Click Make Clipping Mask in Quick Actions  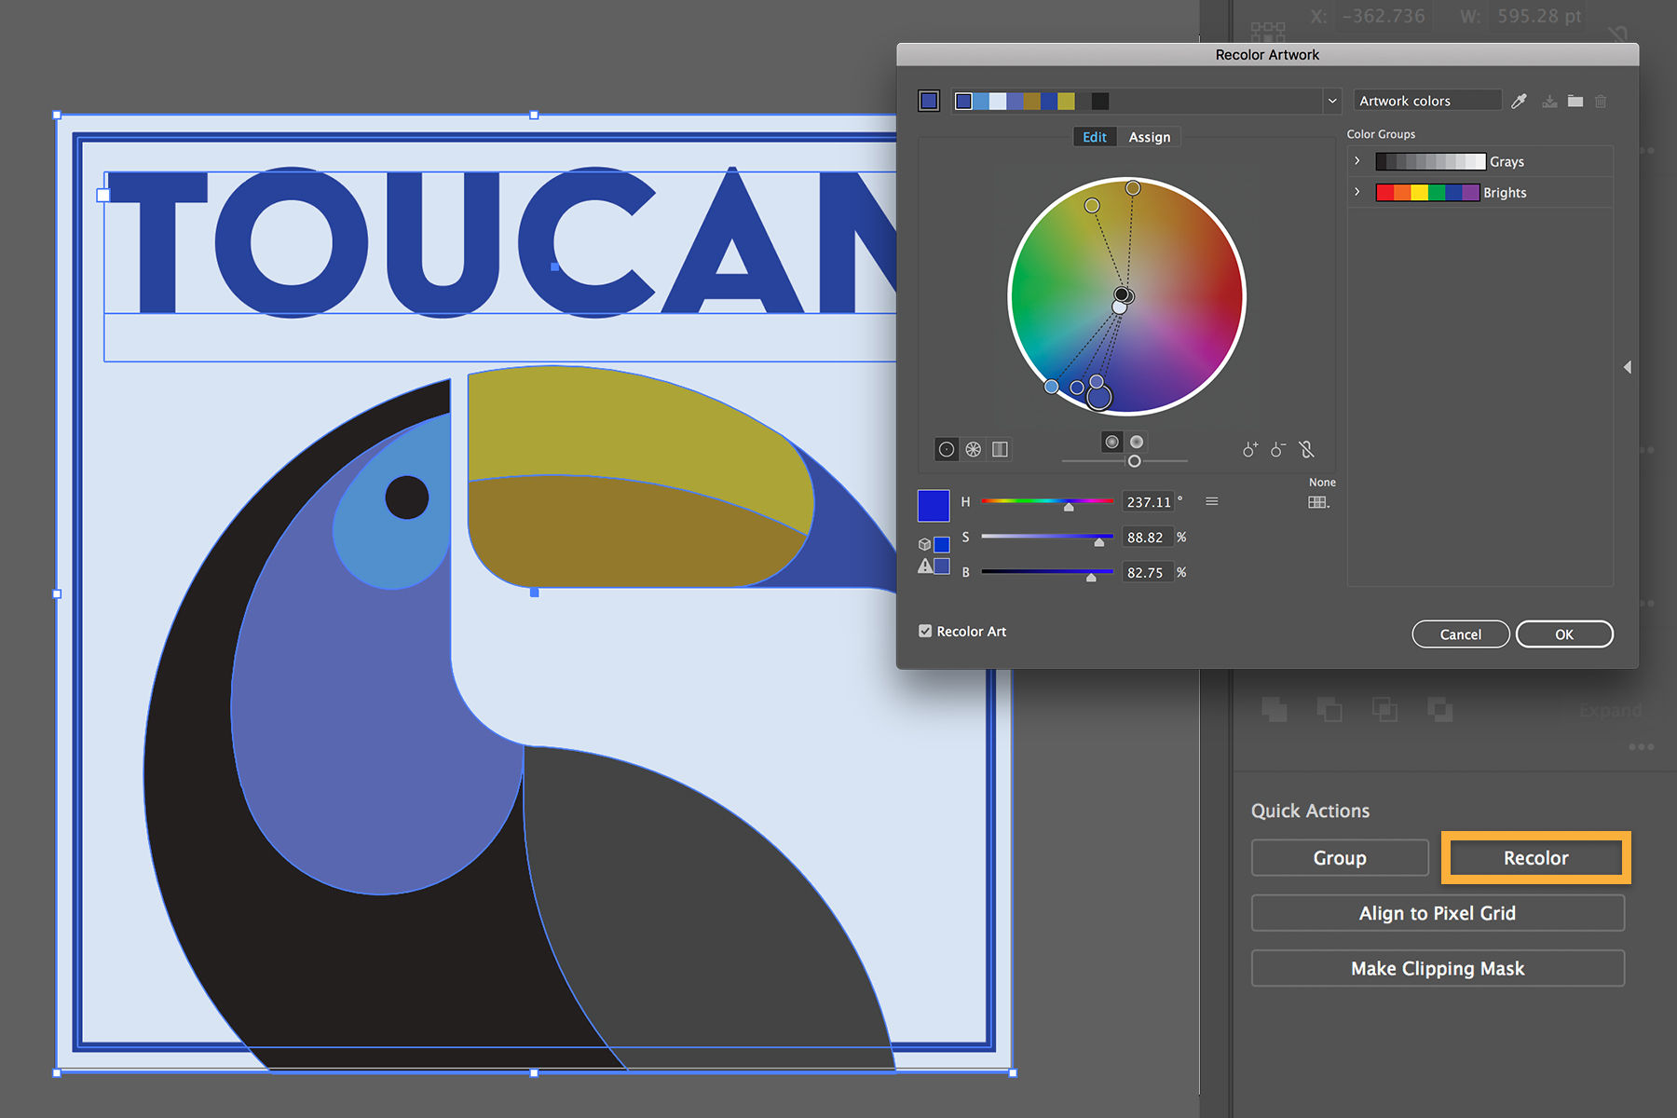tap(1438, 968)
